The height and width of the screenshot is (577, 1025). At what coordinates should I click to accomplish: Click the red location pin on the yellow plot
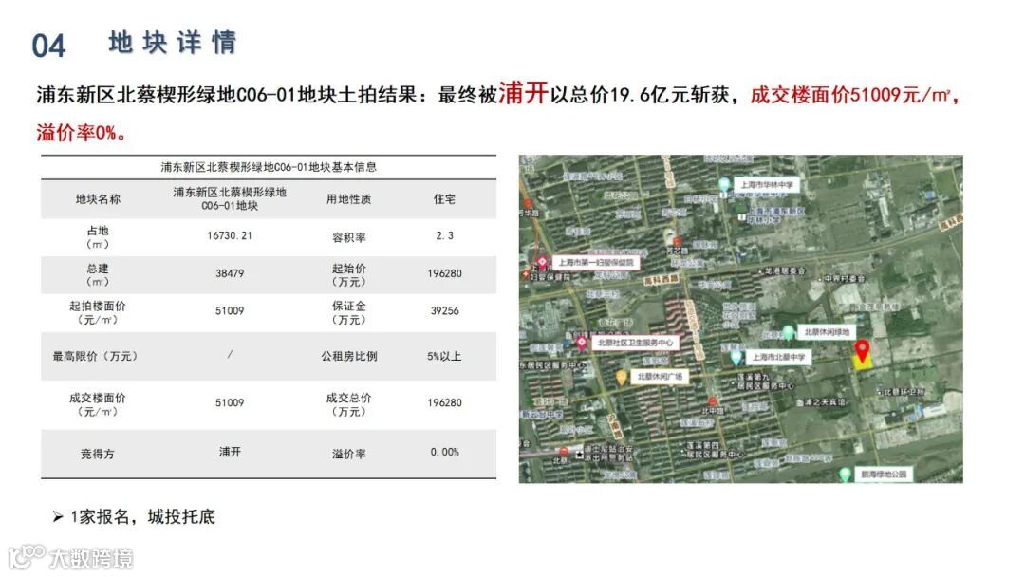[862, 350]
